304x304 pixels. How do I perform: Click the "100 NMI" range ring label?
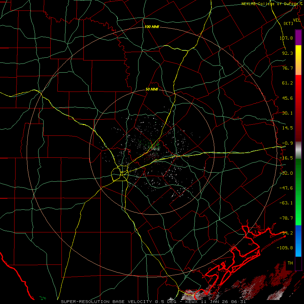click(152, 27)
